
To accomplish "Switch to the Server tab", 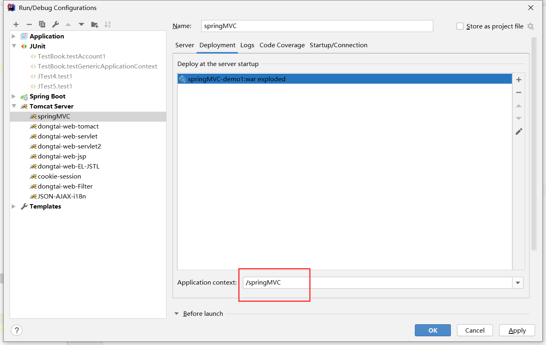I will tap(185, 45).
